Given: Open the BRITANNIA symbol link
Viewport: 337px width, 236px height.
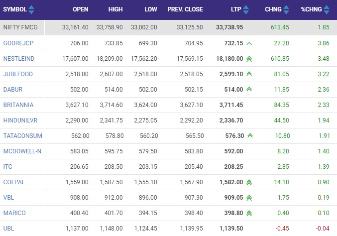Looking at the screenshot, I should point(18,105).
